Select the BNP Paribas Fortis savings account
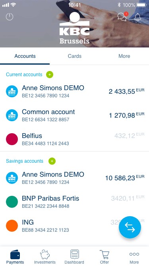The width and height of the screenshot is (149, 266). pos(75,202)
